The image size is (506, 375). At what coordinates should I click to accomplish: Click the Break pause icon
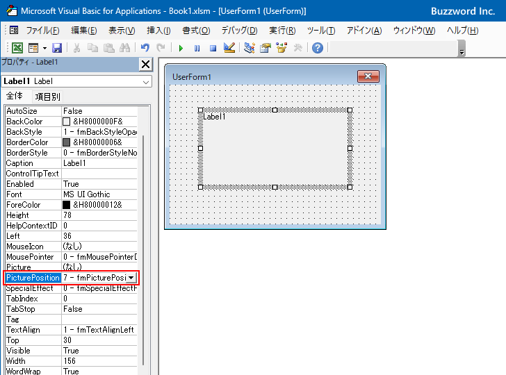(x=197, y=49)
